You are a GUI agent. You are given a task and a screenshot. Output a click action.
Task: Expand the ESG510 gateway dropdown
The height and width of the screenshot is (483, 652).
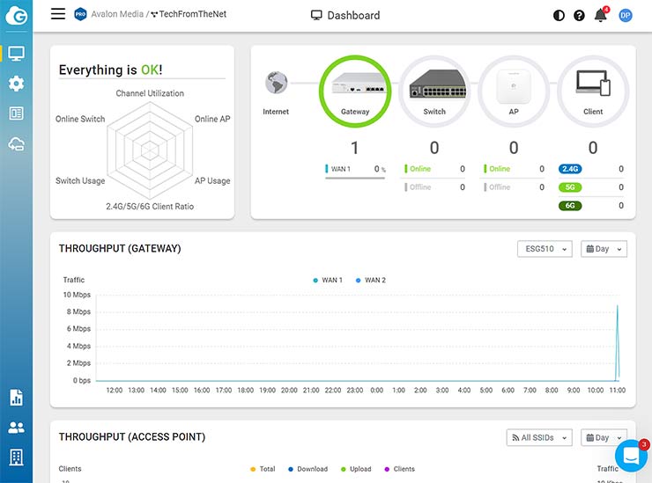click(x=544, y=249)
